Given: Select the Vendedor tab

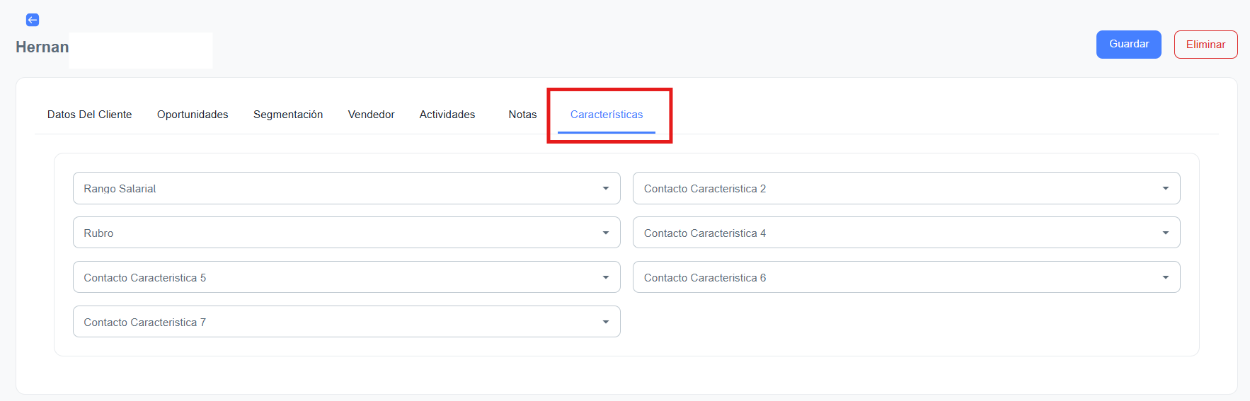Looking at the screenshot, I should (x=371, y=115).
